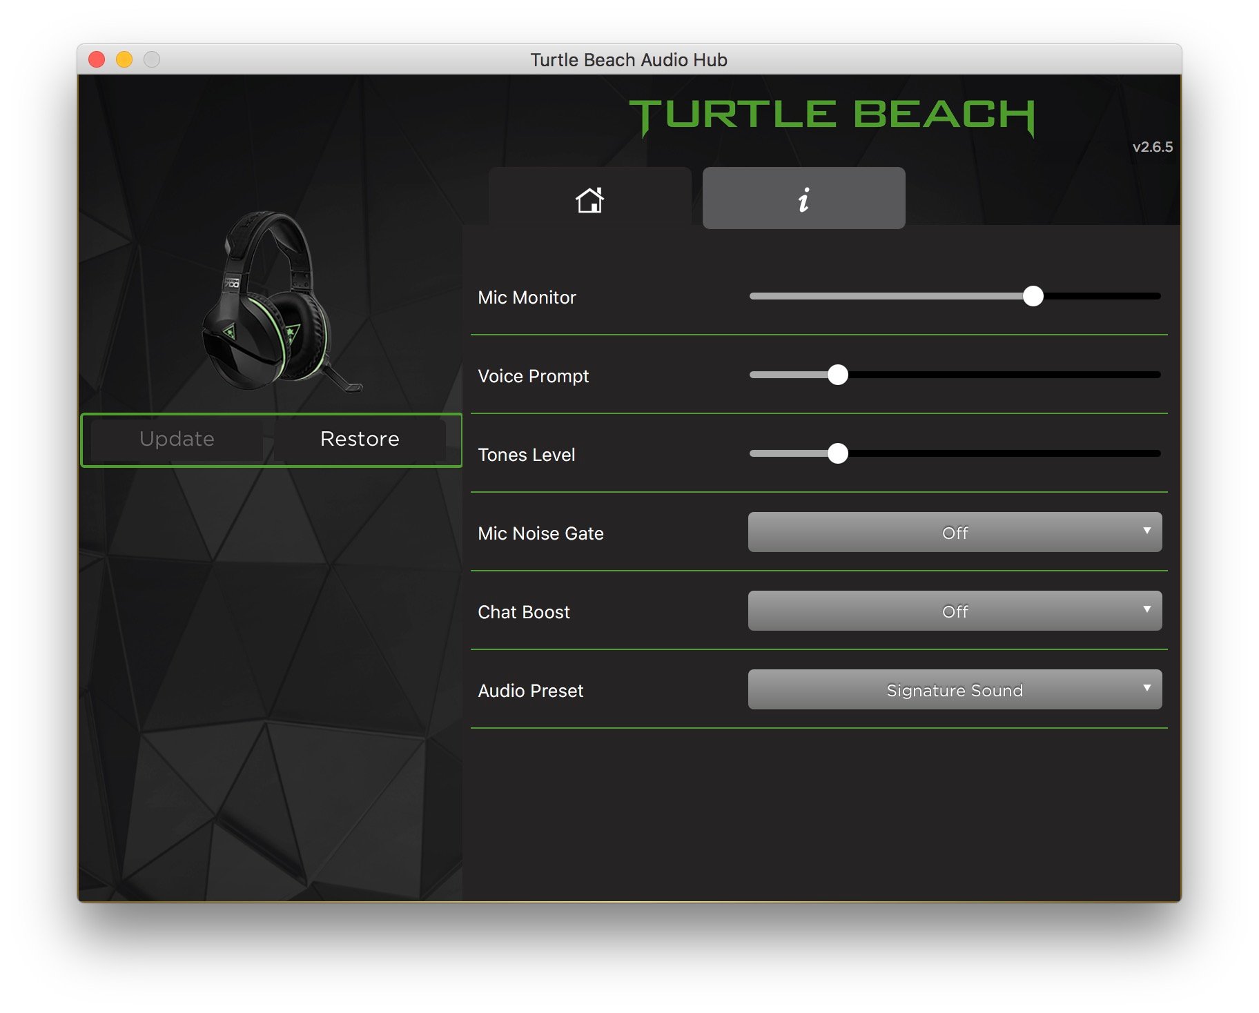Click the v2.6.5 version label

(x=1152, y=147)
